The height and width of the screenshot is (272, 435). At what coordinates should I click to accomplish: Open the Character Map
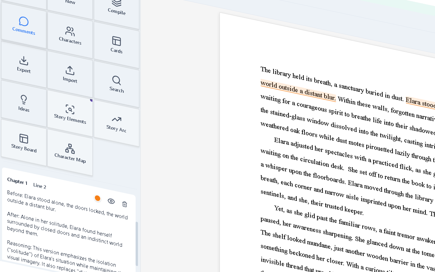[x=70, y=152]
